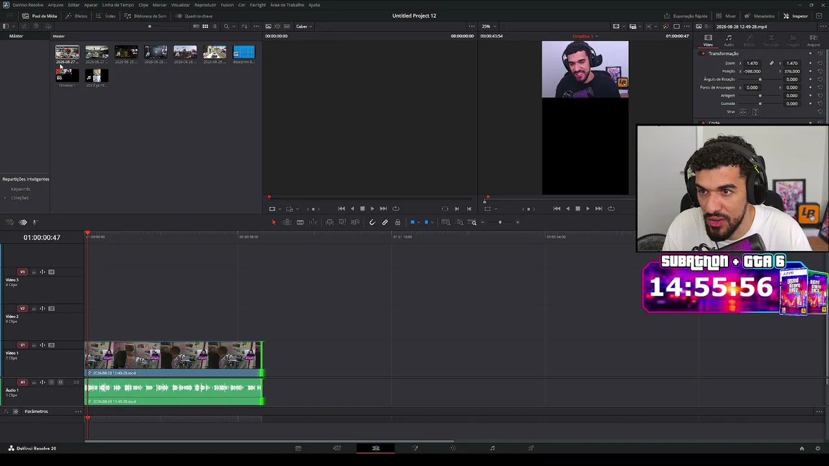Viewport: 829px width, 466px height.
Task: Zoom timeline in with plus button
Action: tap(517, 223)
